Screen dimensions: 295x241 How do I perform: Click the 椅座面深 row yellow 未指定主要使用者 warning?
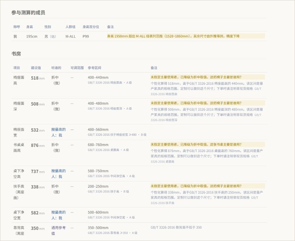(208, 103)
